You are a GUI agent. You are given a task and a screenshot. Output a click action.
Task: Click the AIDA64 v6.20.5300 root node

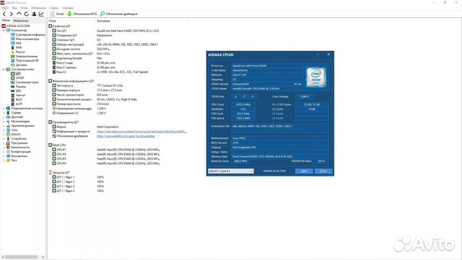pyautogui.click(x=15, y=26)
